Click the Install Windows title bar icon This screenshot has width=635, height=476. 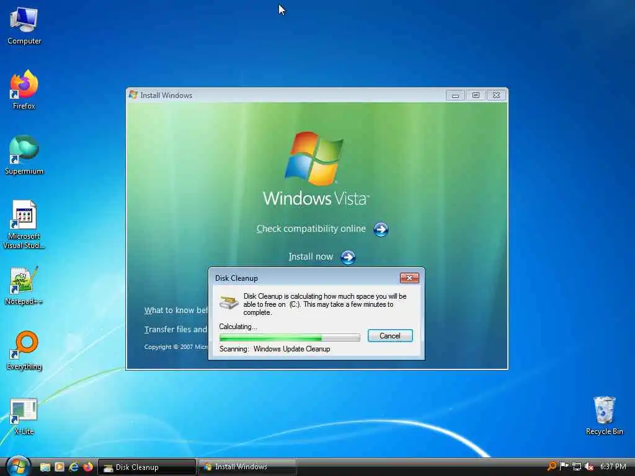click(x=133, y=95)
